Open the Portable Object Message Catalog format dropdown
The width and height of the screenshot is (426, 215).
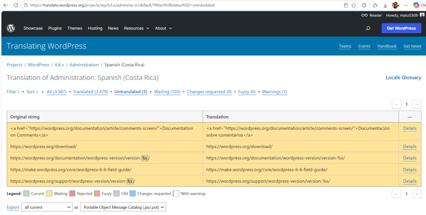123,207
